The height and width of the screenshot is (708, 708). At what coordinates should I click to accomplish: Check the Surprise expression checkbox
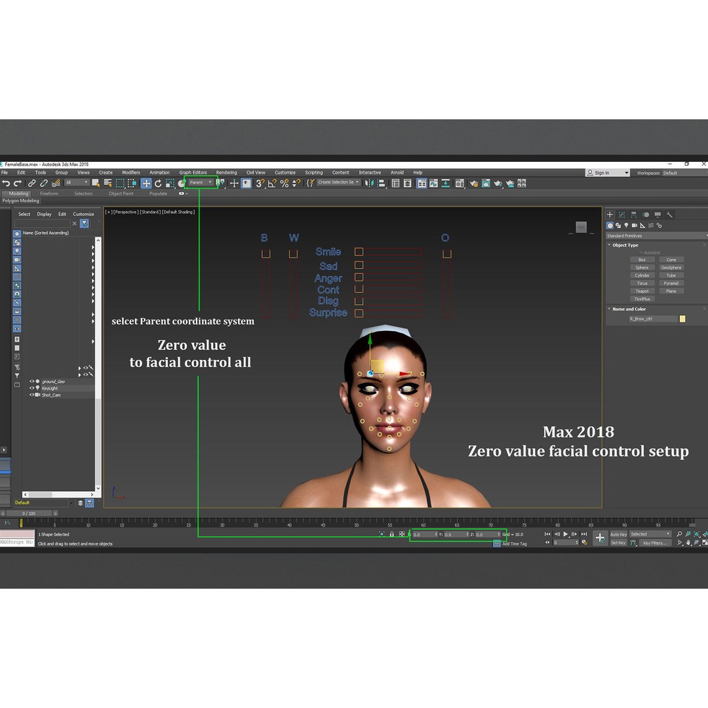click(x=359, y=313)
